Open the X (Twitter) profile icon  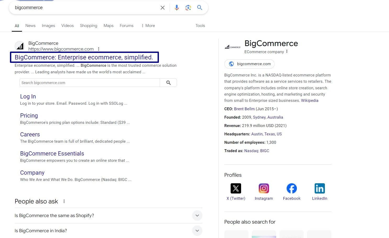(236, 188)
